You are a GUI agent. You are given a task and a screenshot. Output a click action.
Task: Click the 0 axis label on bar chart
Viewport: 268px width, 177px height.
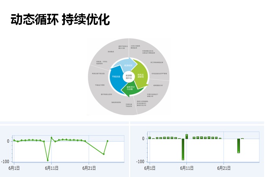(x=143, y=139)
